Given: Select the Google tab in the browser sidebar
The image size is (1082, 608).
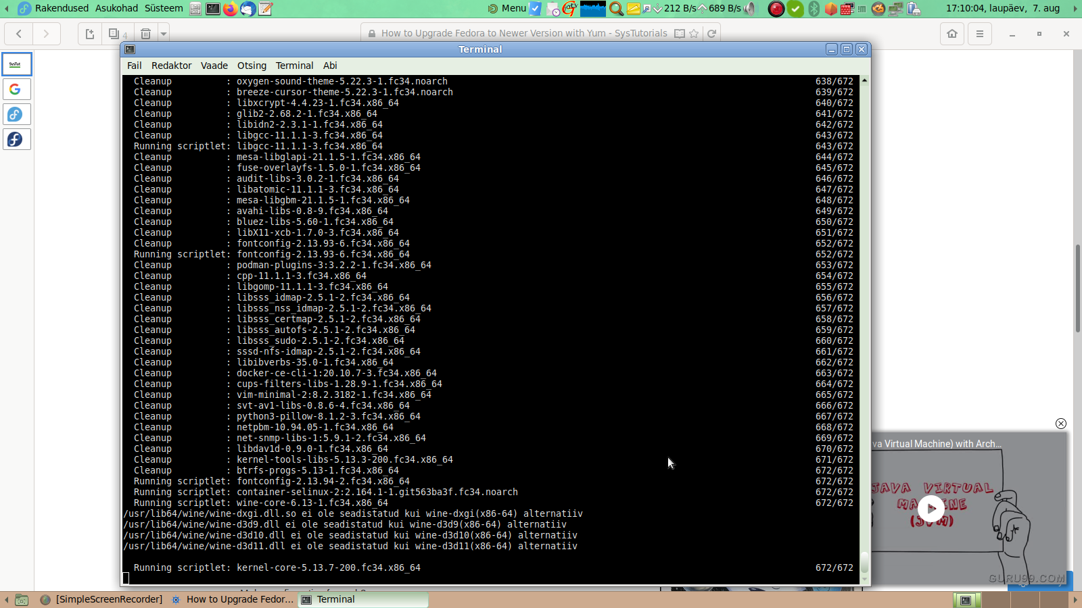Looking at the screenshot, I should [x=17, y=89].
